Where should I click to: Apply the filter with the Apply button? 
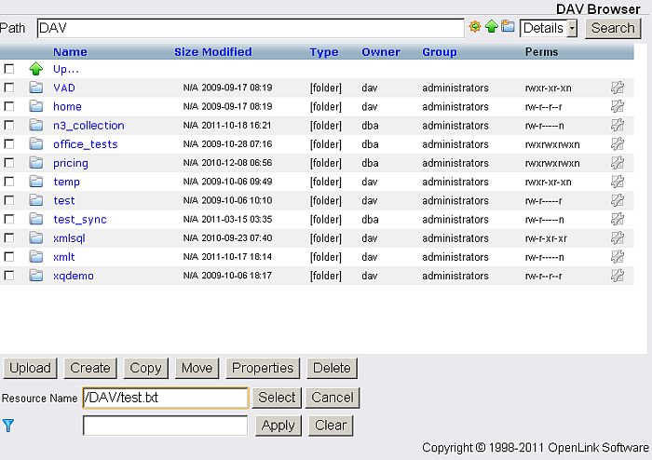pyautogui.click(x=278, y=426)
